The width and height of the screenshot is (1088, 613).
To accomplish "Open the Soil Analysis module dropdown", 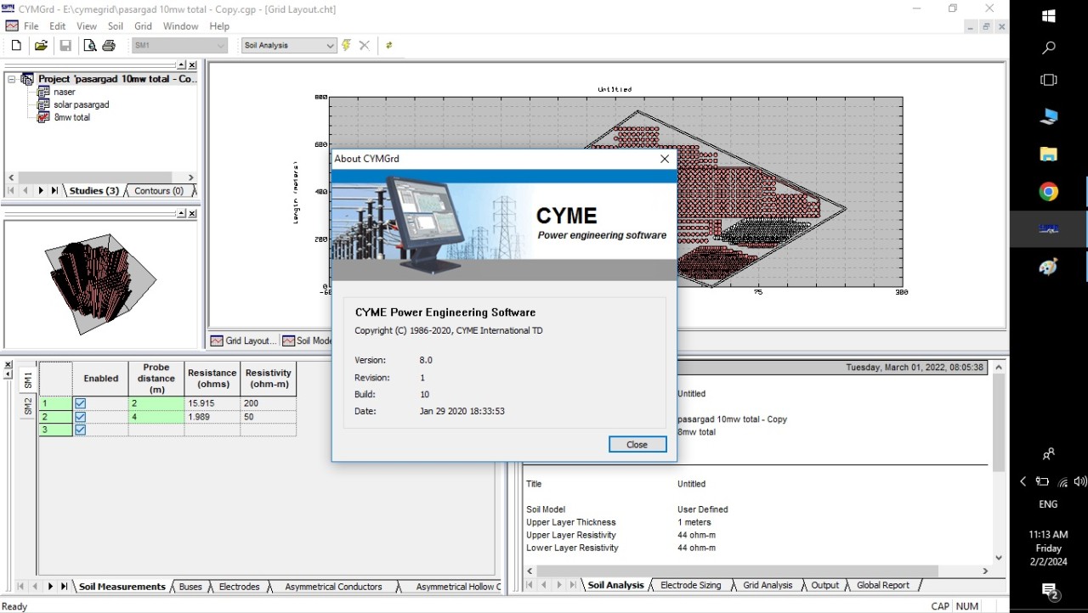I will point(289,46).
